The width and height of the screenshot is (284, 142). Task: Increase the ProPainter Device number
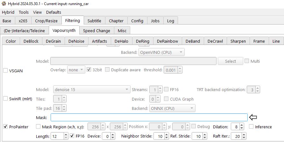coord(113,135)
